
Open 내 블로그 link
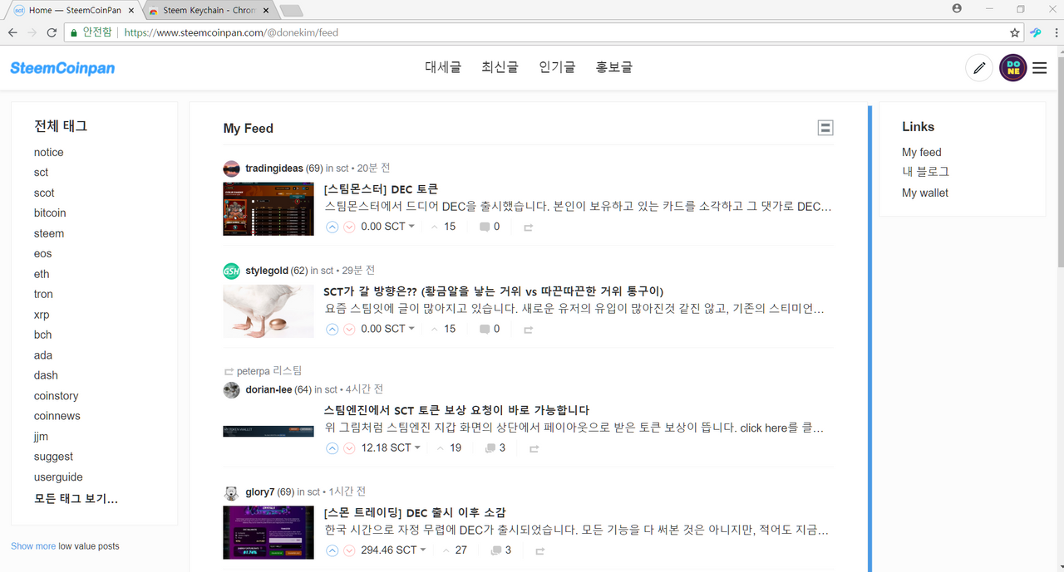point(925,172)
